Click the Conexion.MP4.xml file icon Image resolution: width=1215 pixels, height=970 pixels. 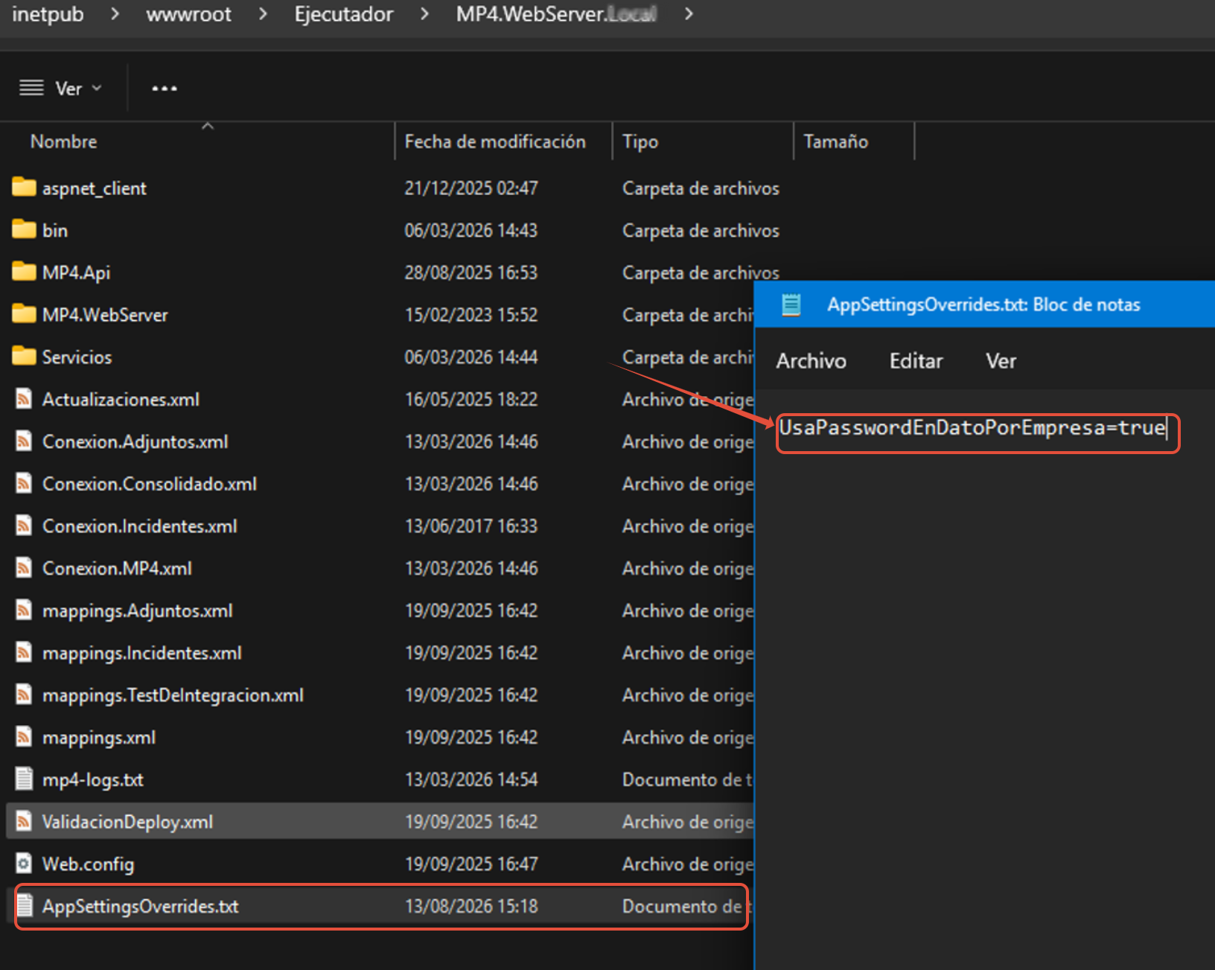click(x=24, y=568)
